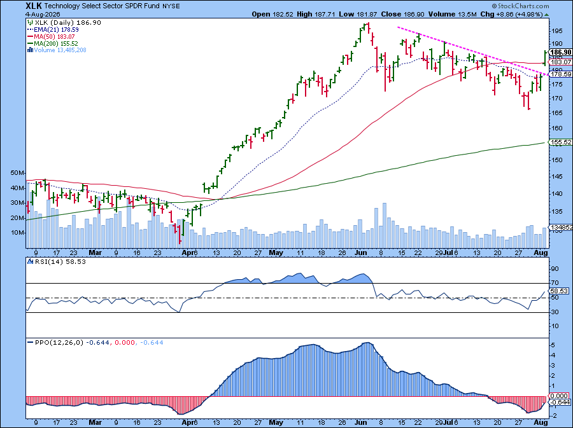573x428 pixels.
Task: Click the 155.52 MA(200) axis tag
Action: [x=562, y=142]
